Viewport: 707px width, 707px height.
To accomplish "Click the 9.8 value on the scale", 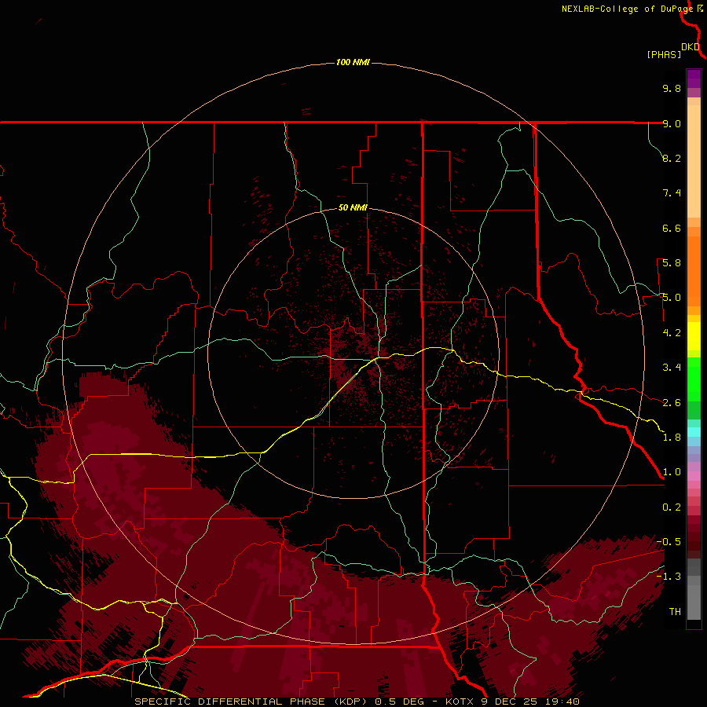I will click(x=672, y=88).
